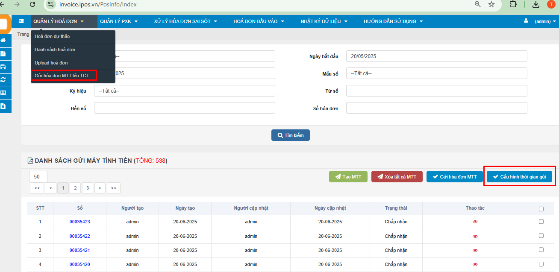Image resolution: width=559 pixels, height=272 pixels.
Task: Toggle the sidebar menu icon in navbar
Action: coord(21,21)
